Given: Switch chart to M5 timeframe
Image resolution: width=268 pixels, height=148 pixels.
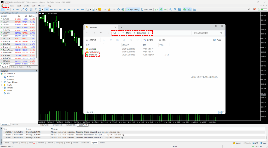Looking at the screenshot, I should (x=51, y=10).
